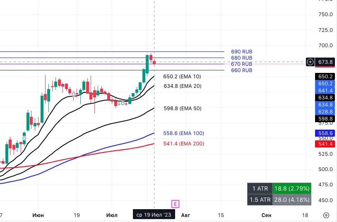Viewport: 337px width, 222px height.
Task: Click the black 598.8 price axis tag
Action: point(325,119)
